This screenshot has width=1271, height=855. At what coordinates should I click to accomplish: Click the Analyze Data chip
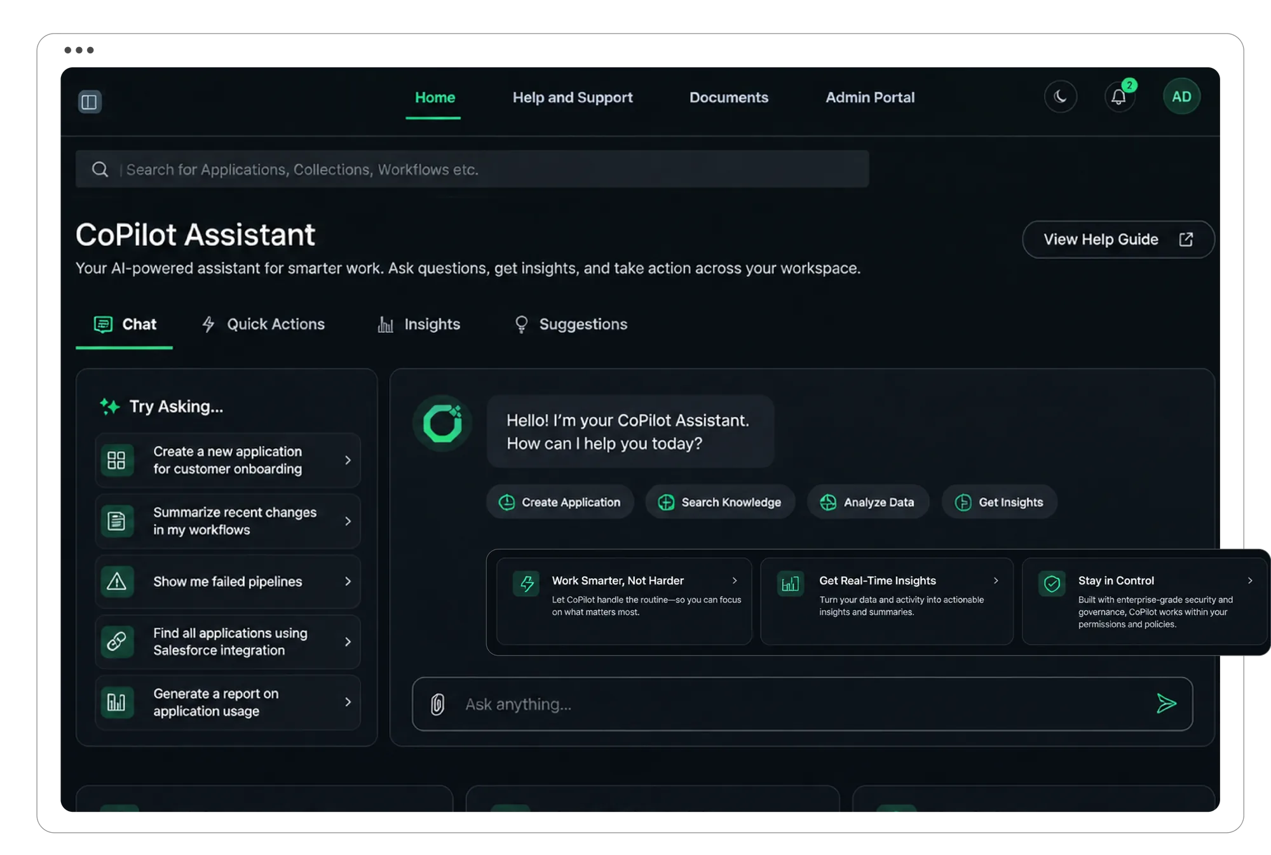click(868, 502)
